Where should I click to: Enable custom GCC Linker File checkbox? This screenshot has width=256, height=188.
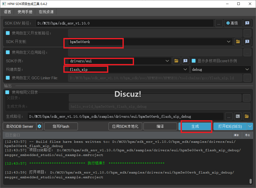click(8, 78)
